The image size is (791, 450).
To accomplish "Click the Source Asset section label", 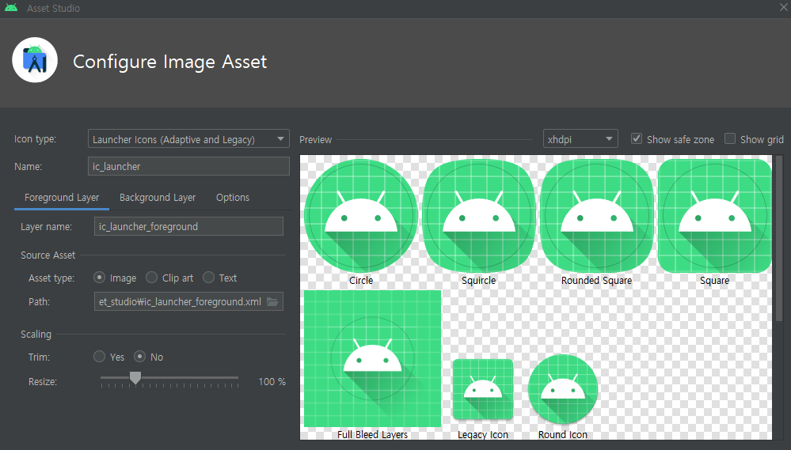I will (48, 255).
